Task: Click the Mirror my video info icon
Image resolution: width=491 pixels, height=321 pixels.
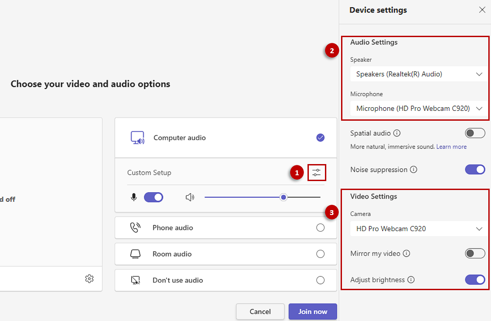Action: (406, 253)
